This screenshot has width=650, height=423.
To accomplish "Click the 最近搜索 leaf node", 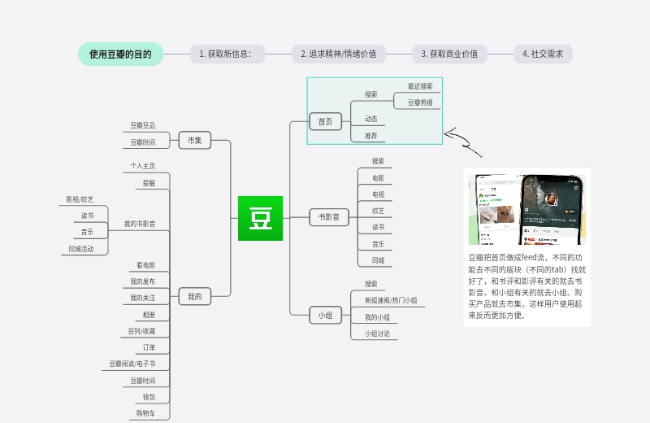I will [420, 85].
